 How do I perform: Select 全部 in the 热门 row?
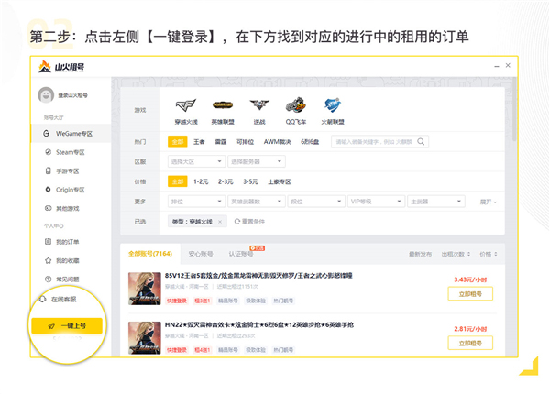click(178, 142)
